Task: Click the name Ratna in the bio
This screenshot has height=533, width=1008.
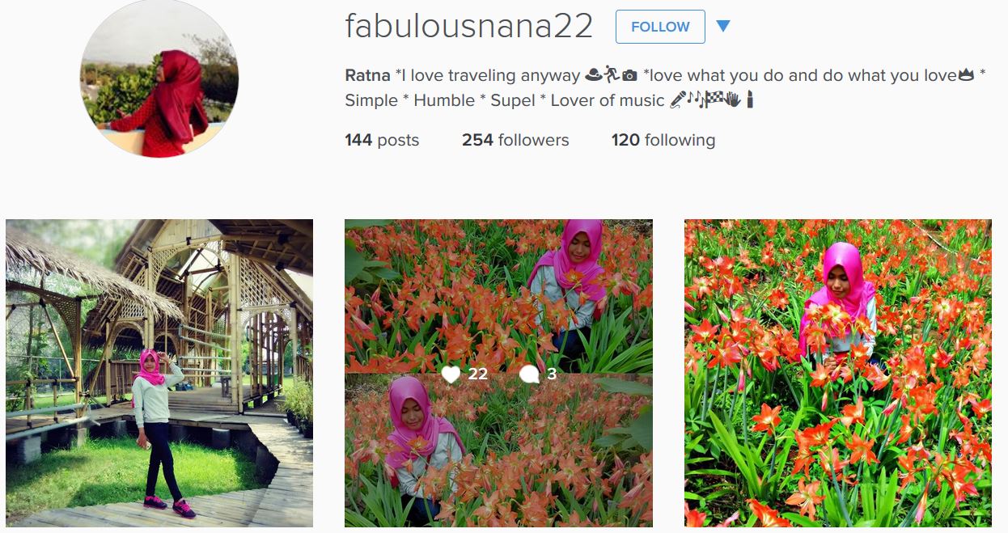Action: [367, 75]
